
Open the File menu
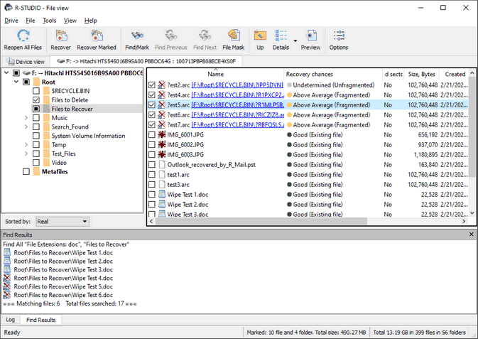coord(30,21)
